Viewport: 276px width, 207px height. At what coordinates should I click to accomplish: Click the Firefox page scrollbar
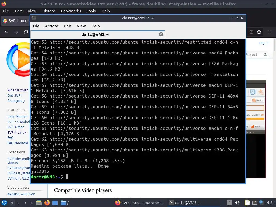click(x=274, y=45)
